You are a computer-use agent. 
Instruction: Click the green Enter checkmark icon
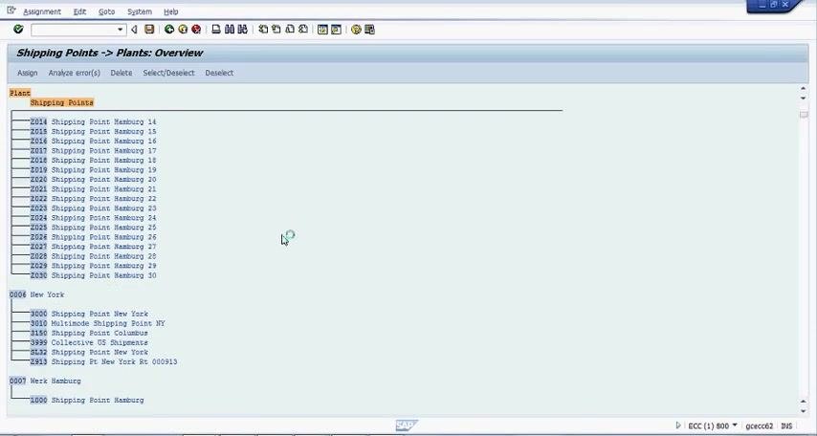point(18,30)
